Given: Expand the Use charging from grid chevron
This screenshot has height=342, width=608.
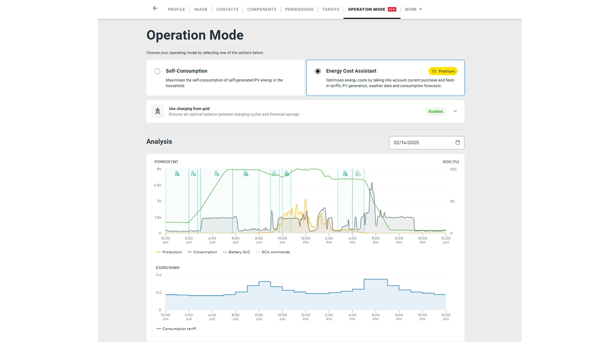Looking at the screenshot, I should pyautogui.click(x=455, y=111).
